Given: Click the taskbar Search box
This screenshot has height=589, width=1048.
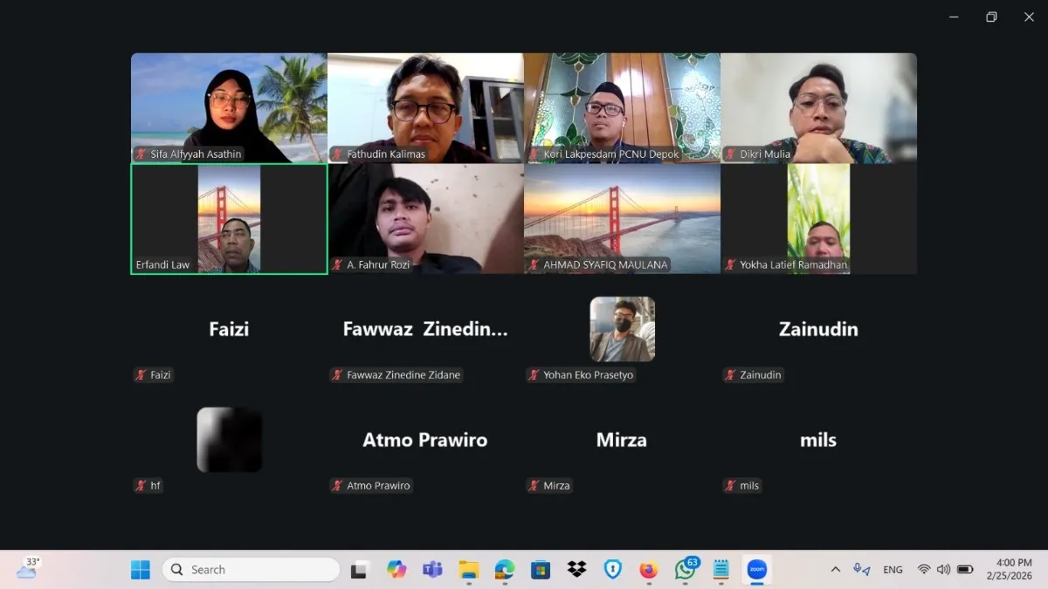Looking at the screenshot, I should click(x=252, y=570).
